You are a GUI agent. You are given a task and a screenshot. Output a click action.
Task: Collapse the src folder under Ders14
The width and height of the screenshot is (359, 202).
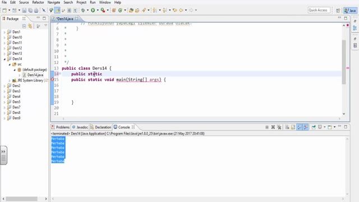tap(10, 65)
